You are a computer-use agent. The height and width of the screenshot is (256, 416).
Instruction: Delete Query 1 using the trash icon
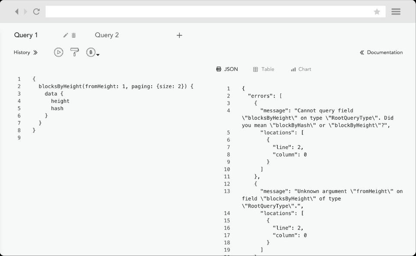[x=74, y=35]
